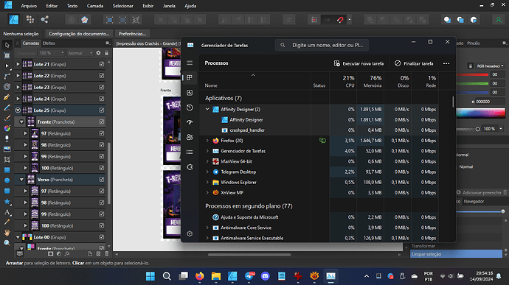This screenshot has width=509, height=285.
Task: Open layer opacity 100 % dropdown
Action: (x=51, y=53)
